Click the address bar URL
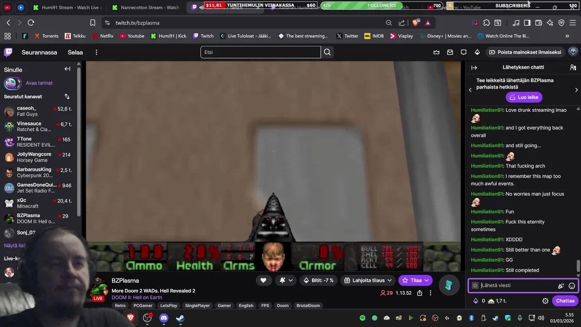The image size is (581, 327). (x=138, y=23)
